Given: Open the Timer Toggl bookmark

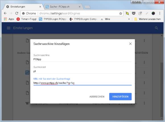Looking at the screenshot, I should [26, 19].
